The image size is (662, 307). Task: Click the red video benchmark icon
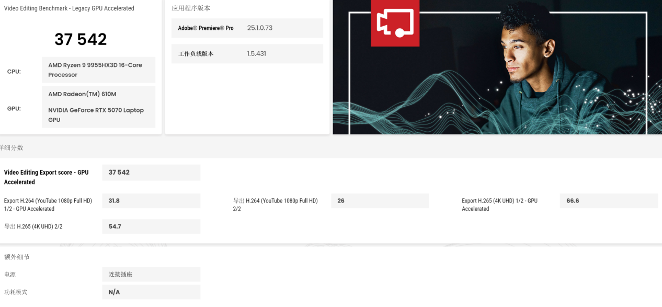(395, 23)
